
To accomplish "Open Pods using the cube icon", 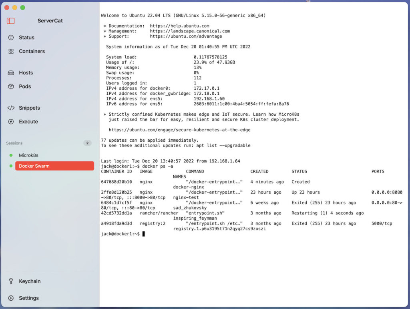I will point(10,86).
